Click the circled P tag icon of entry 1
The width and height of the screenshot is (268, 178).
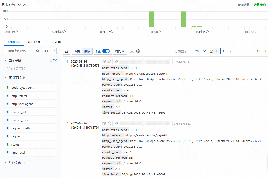117,62
